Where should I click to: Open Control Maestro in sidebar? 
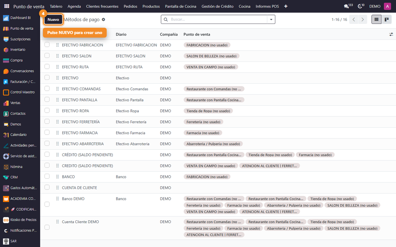20,92
